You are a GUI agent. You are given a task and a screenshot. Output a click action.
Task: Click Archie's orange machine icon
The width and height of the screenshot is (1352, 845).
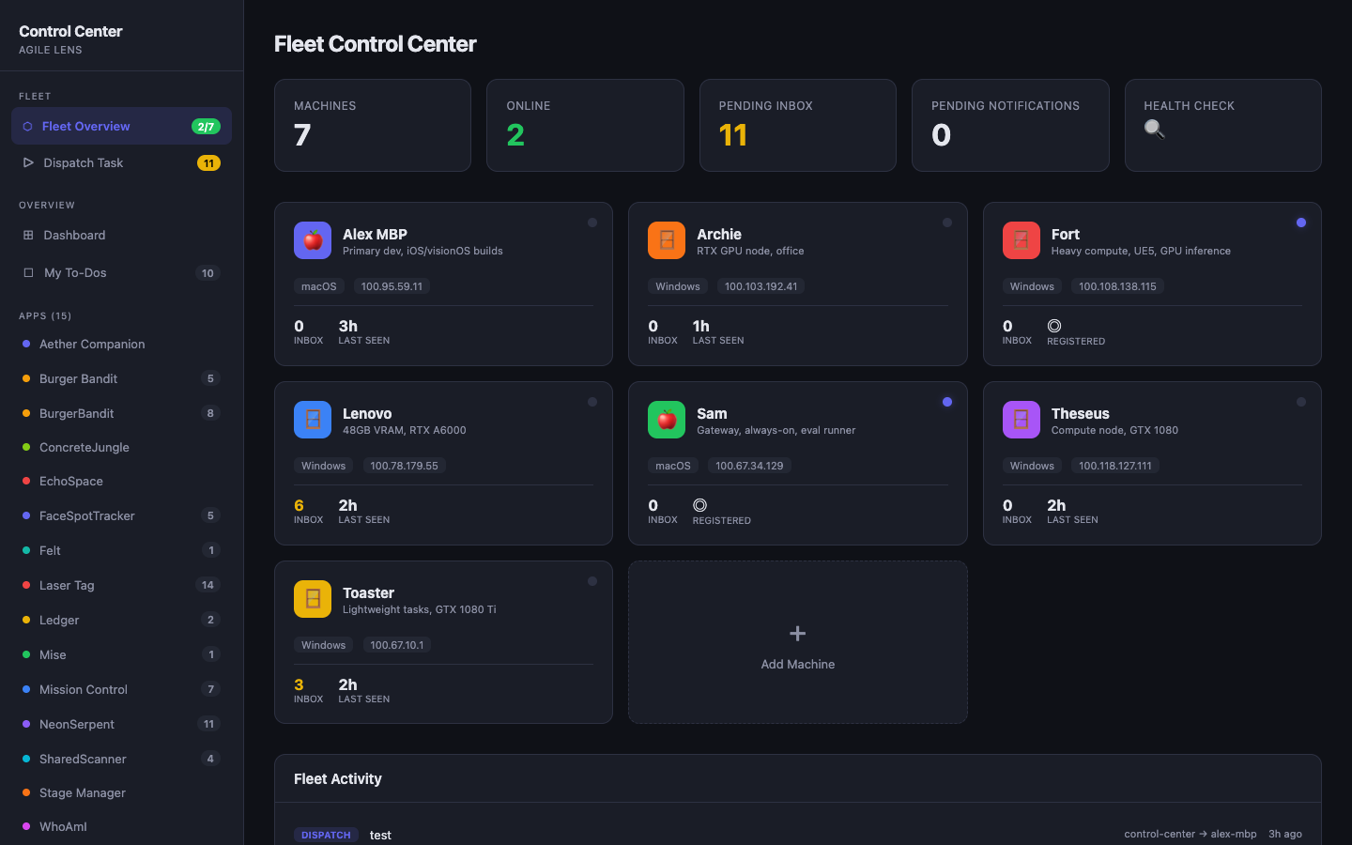pyautogui.click(x=667, y=240)
